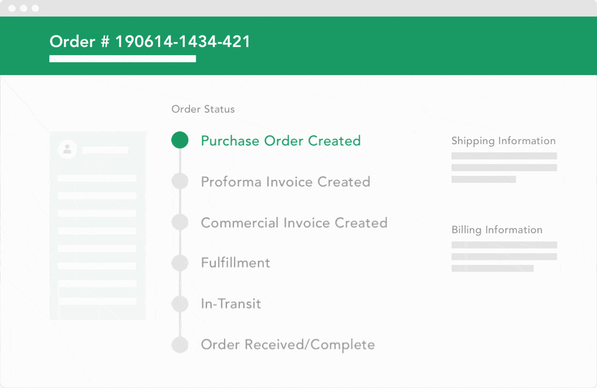
Task: Click the Shipping Information heading
Action: (x=503, y=141)
